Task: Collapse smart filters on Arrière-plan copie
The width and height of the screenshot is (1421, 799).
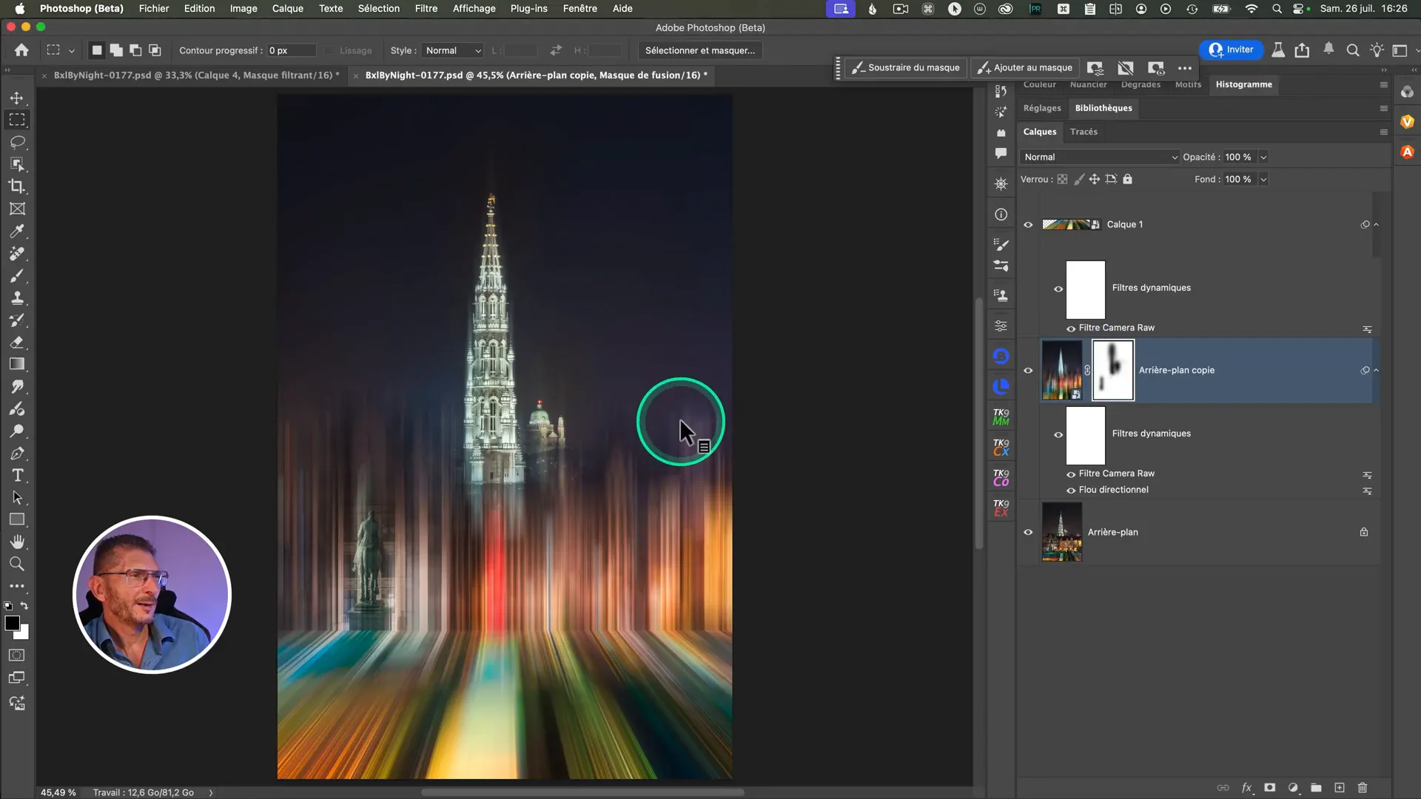Action: (x=1377, y=370)
